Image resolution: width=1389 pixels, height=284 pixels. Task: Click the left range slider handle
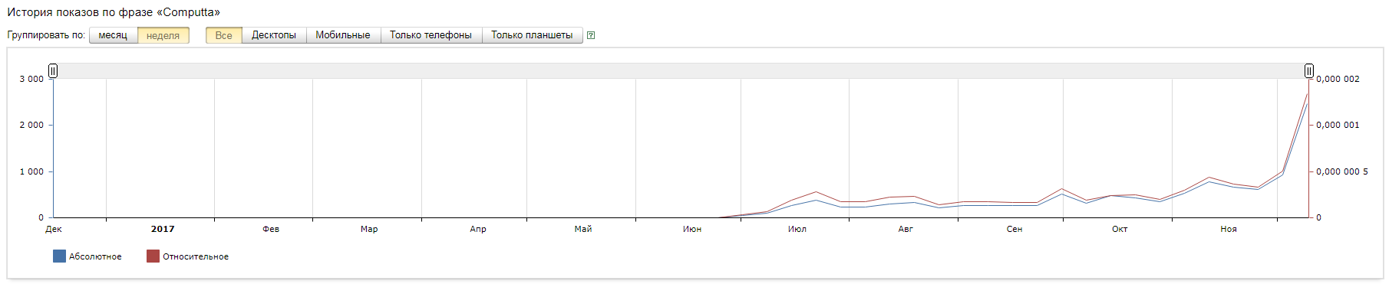click(x=53, y=71)
